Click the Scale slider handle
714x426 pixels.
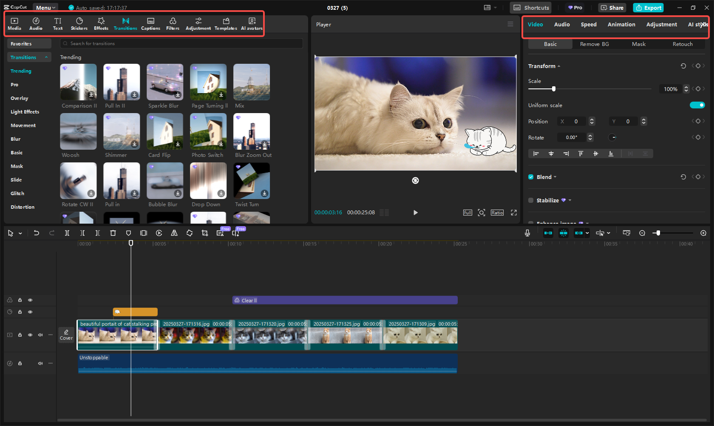pyautogui.click(x=553, y=89)
